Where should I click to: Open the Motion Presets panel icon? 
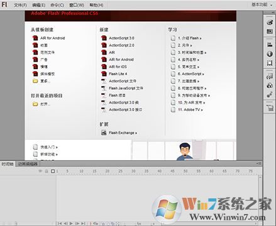[x=270, y=95]
